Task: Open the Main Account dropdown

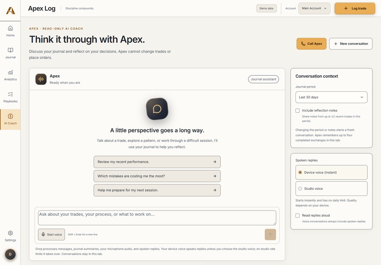Action: 314,8
